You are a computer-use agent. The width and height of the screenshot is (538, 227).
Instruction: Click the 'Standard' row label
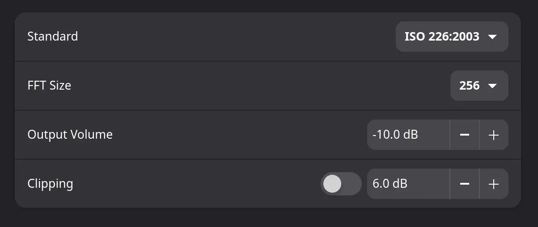point(52,36)
